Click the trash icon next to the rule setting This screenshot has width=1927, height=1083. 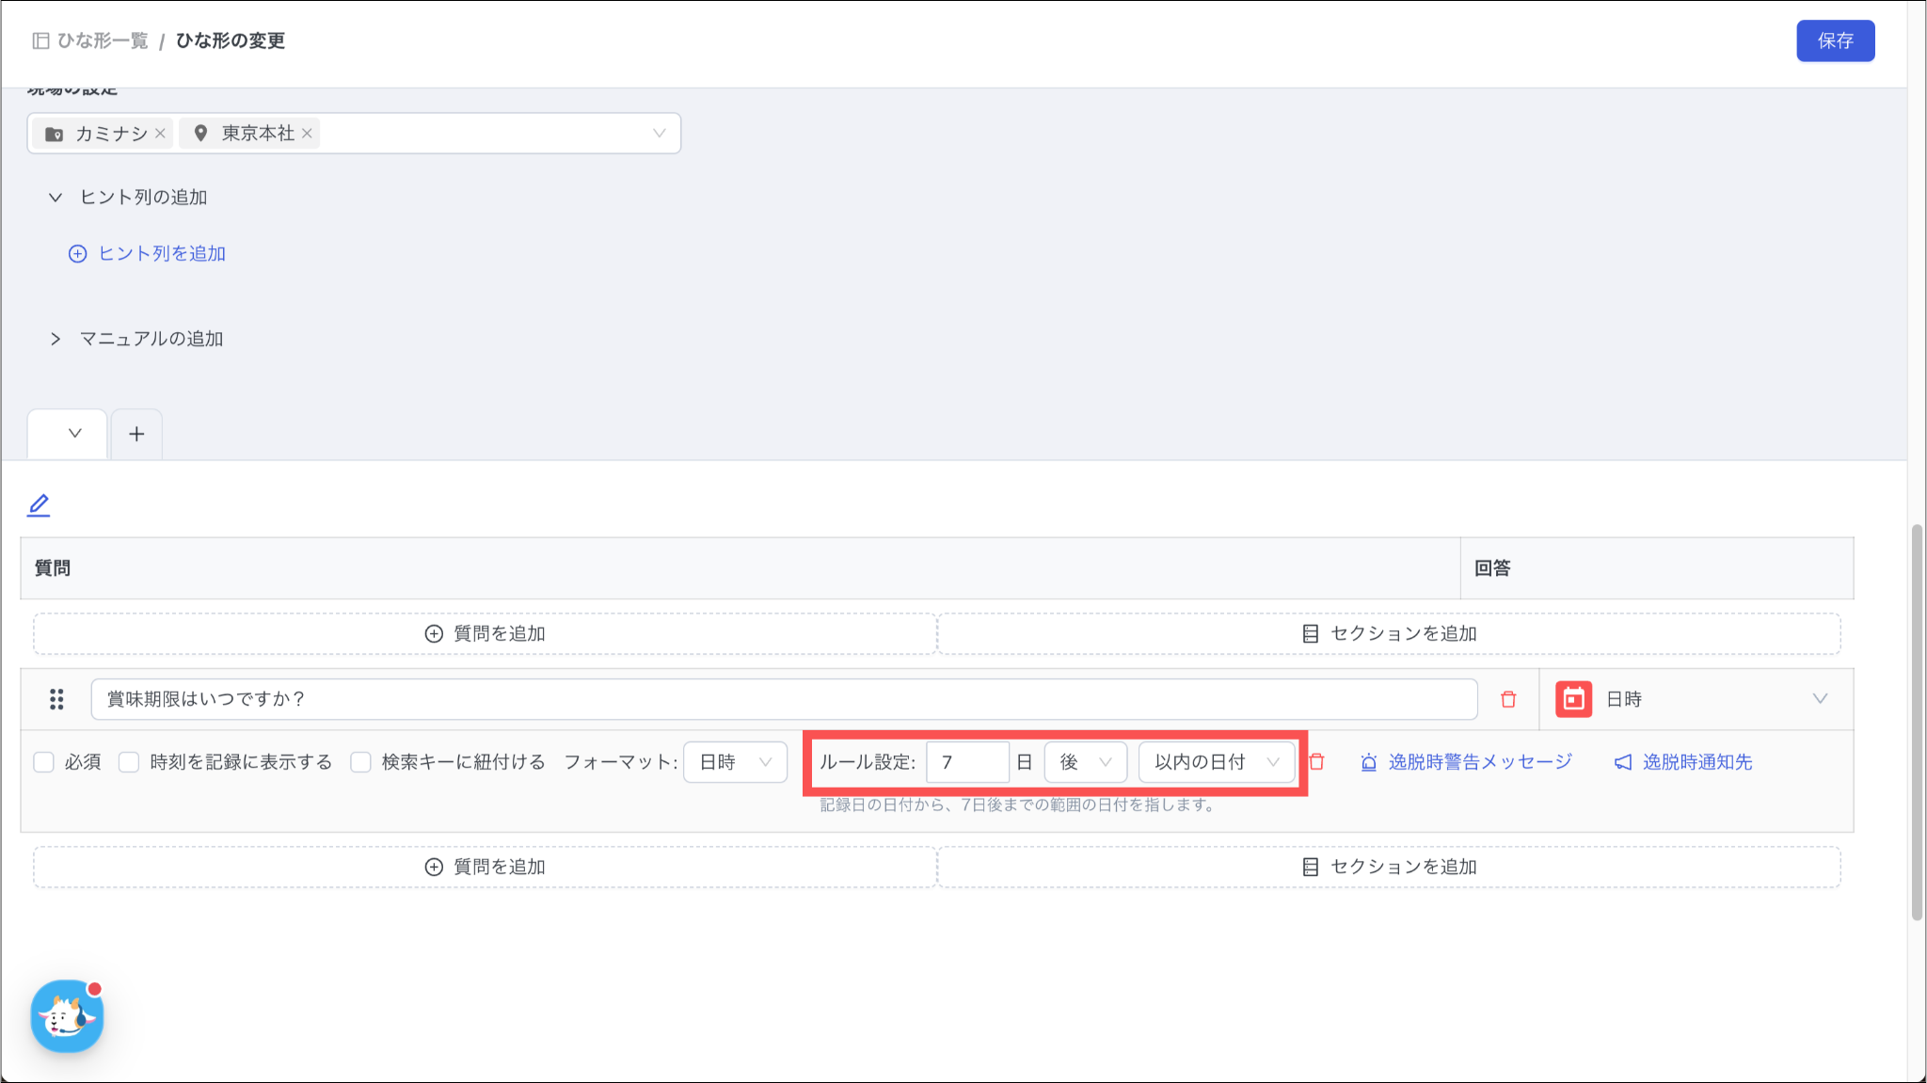[x=1317, y=762]
